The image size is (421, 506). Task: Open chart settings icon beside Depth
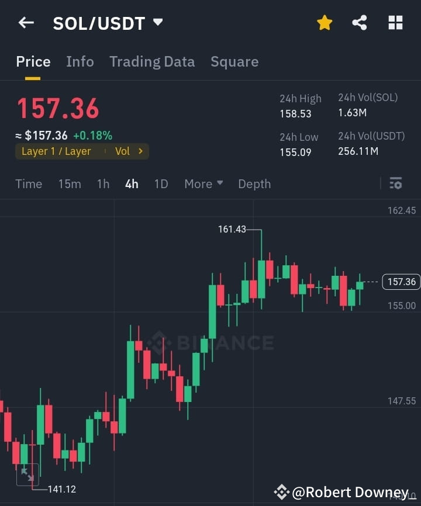coord(396,183)
